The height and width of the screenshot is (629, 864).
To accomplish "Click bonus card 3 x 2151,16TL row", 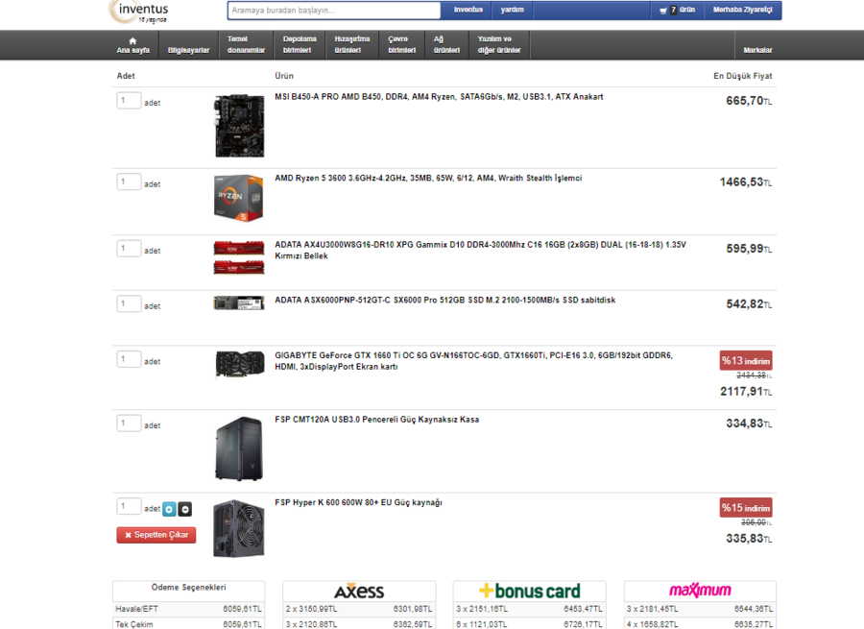I will pyautogui.click(x=530, y=609).
